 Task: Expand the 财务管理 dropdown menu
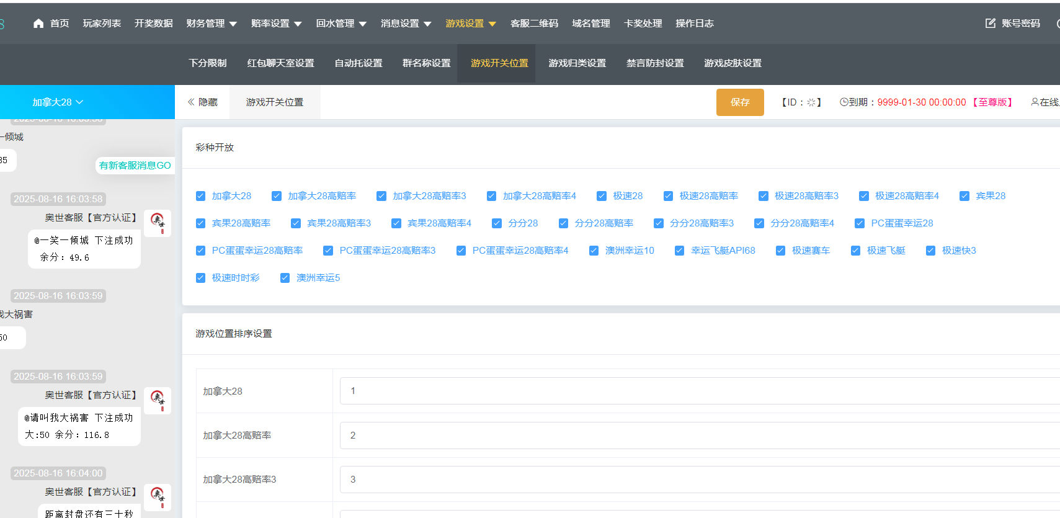coord(212,24)
